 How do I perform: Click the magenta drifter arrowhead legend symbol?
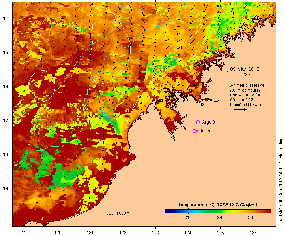pos(196,131)
